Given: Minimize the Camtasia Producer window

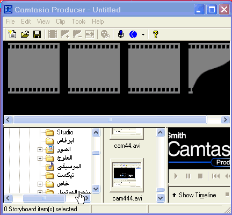Looking at the screenshot, I should pyautogui.click(x=199, y=9).
